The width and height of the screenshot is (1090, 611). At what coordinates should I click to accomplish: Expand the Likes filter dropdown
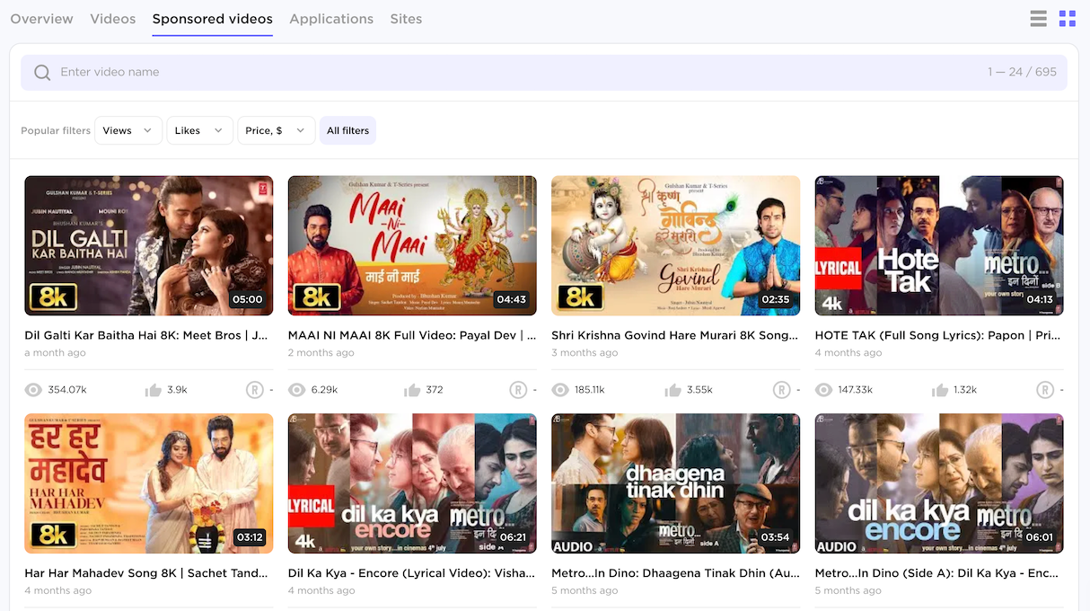pyautogui.click(x=199, y=130)
